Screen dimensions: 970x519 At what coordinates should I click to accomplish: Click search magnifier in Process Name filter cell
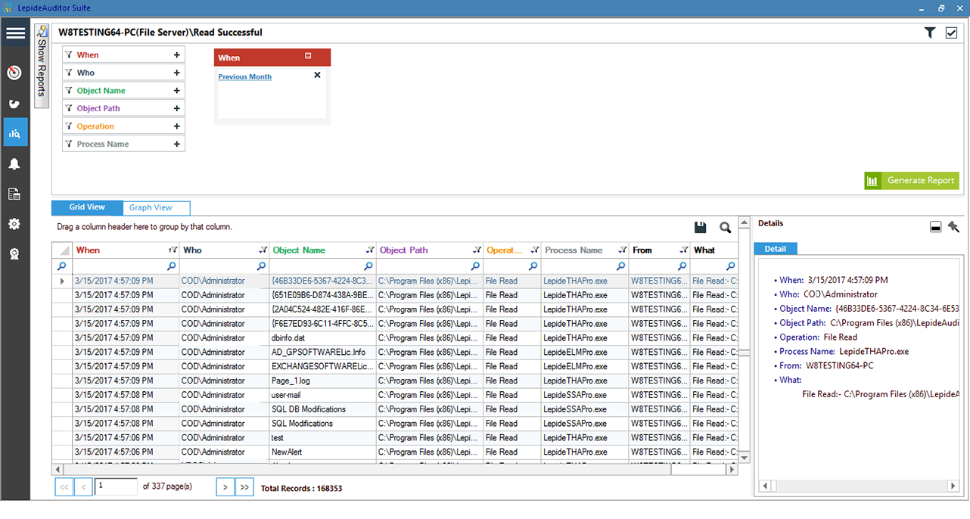pos(622,266)
